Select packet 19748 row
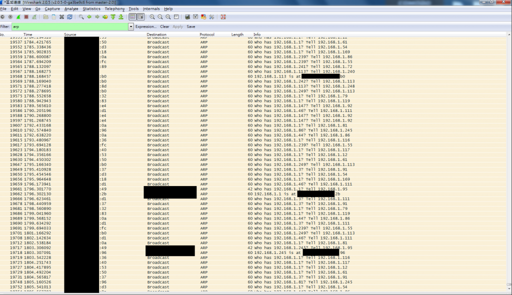This screenshot has height=295, width=512. [x=253, y=282]
